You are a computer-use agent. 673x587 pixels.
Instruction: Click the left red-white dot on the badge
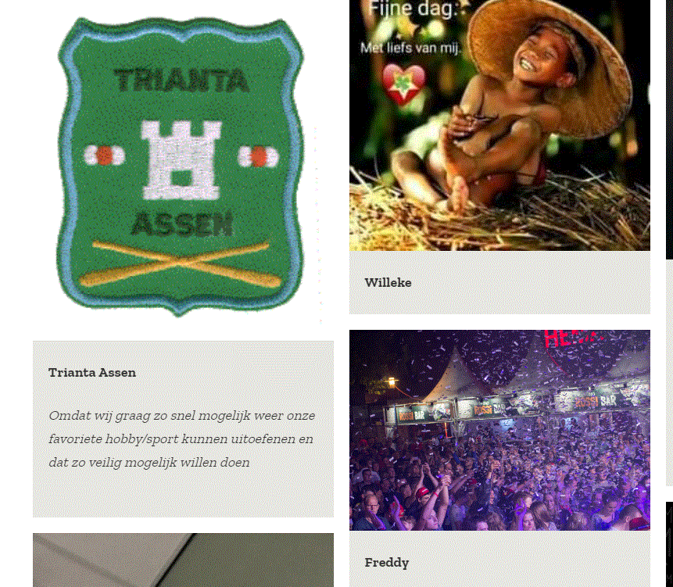click(x=104, y=156)
